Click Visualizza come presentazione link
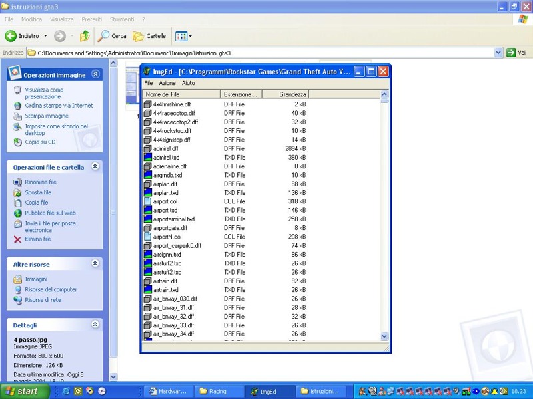Viewport: 533px width, 399px height. [44, 93]
